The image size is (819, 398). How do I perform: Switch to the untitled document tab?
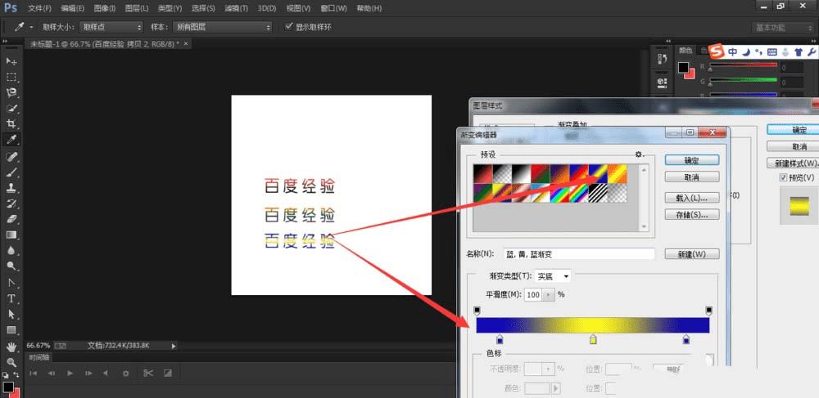[x=109, y=44]
